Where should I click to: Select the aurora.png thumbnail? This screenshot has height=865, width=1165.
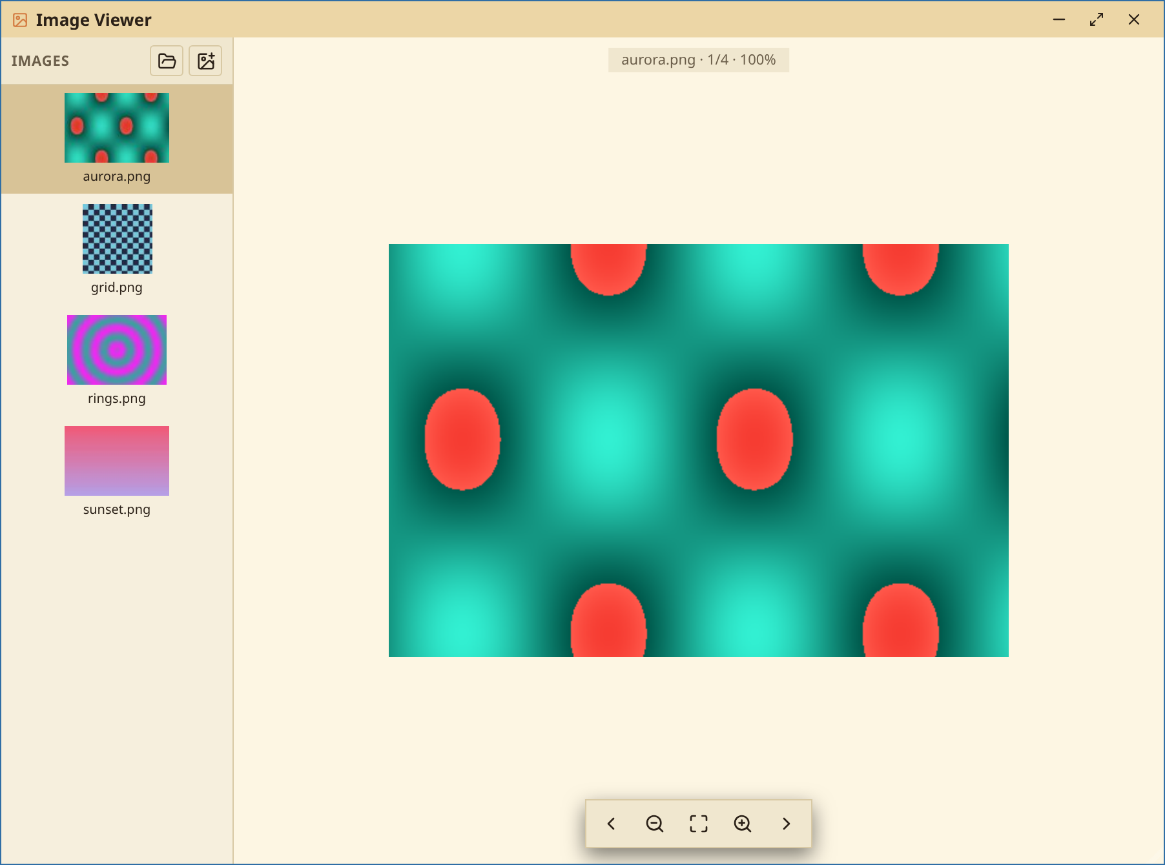coord(117,128)
